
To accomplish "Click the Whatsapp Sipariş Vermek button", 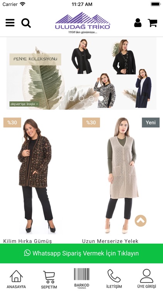I will tap(81, 253).
